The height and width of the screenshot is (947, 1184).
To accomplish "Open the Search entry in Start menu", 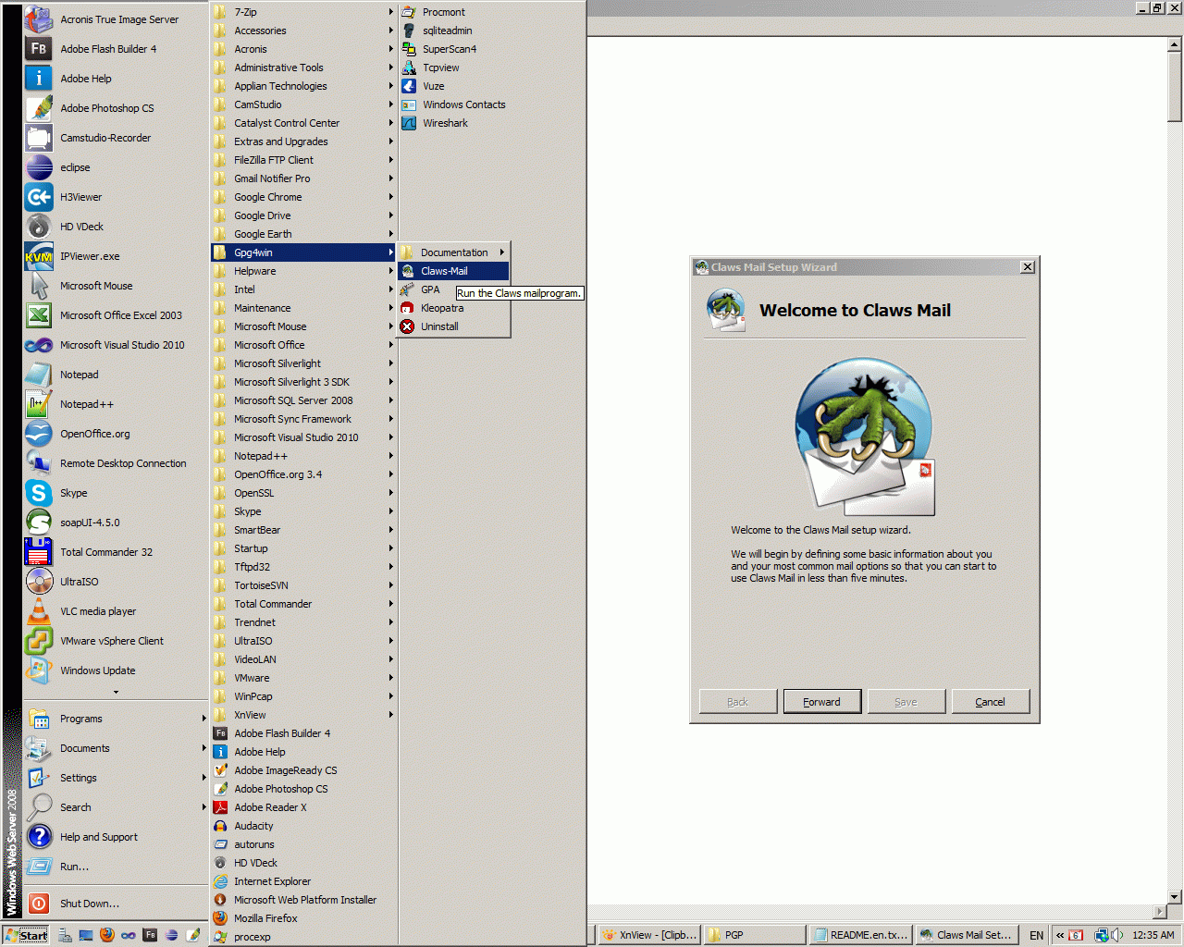I will click(117, 807).
